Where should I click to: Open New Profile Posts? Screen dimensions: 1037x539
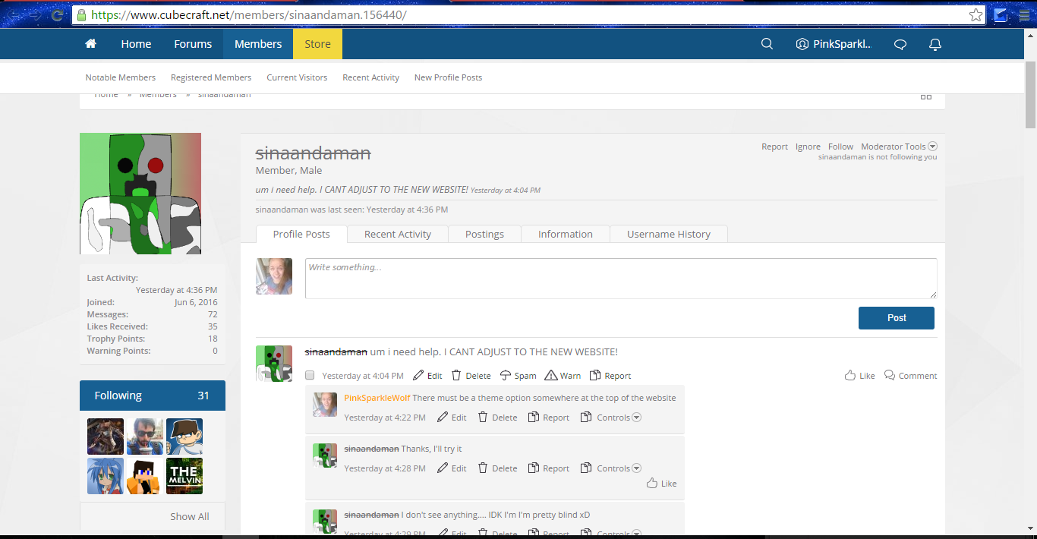(x=448, y=77)
